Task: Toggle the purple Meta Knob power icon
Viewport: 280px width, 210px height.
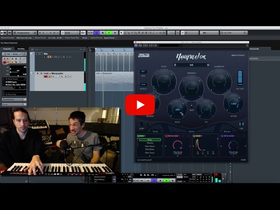Action: pyautogui.click(x=222, y=136)
